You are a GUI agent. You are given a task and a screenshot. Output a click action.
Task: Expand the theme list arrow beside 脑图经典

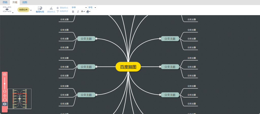pos(31,10)
